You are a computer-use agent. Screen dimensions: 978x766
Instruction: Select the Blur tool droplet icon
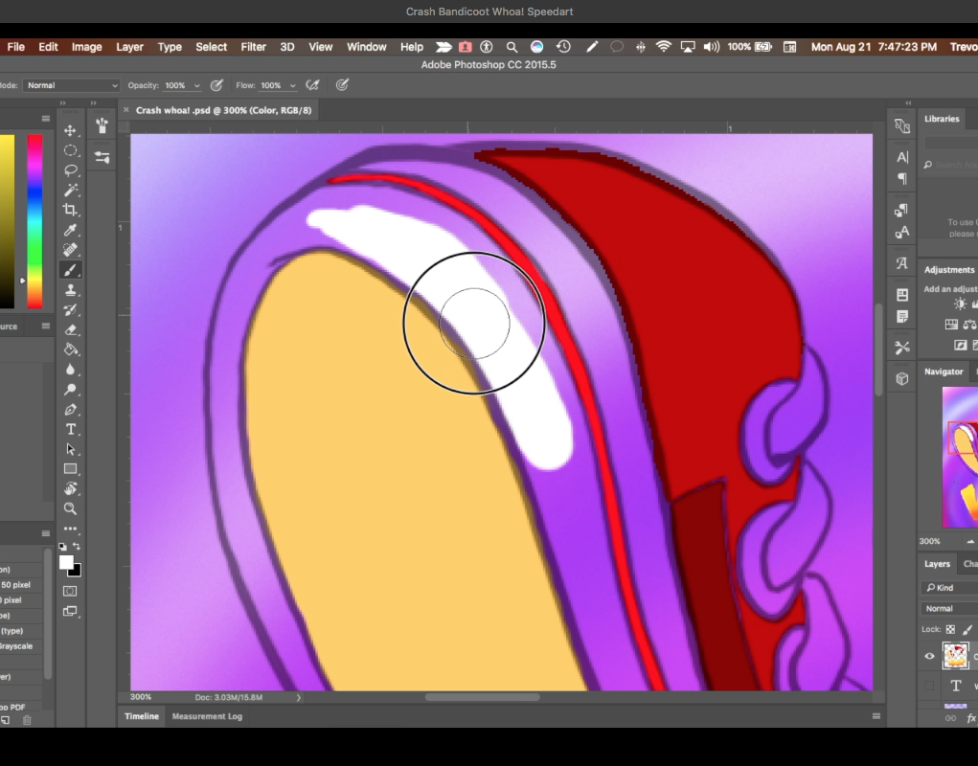pos(71,370)
